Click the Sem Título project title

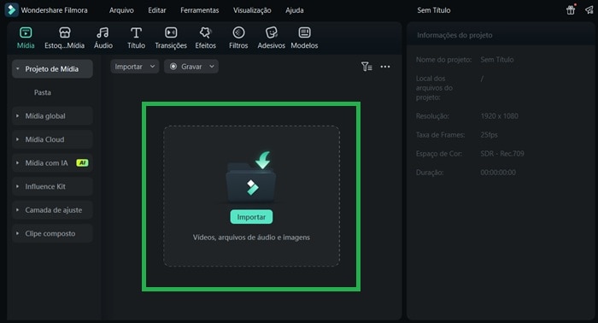pos(434,10)
